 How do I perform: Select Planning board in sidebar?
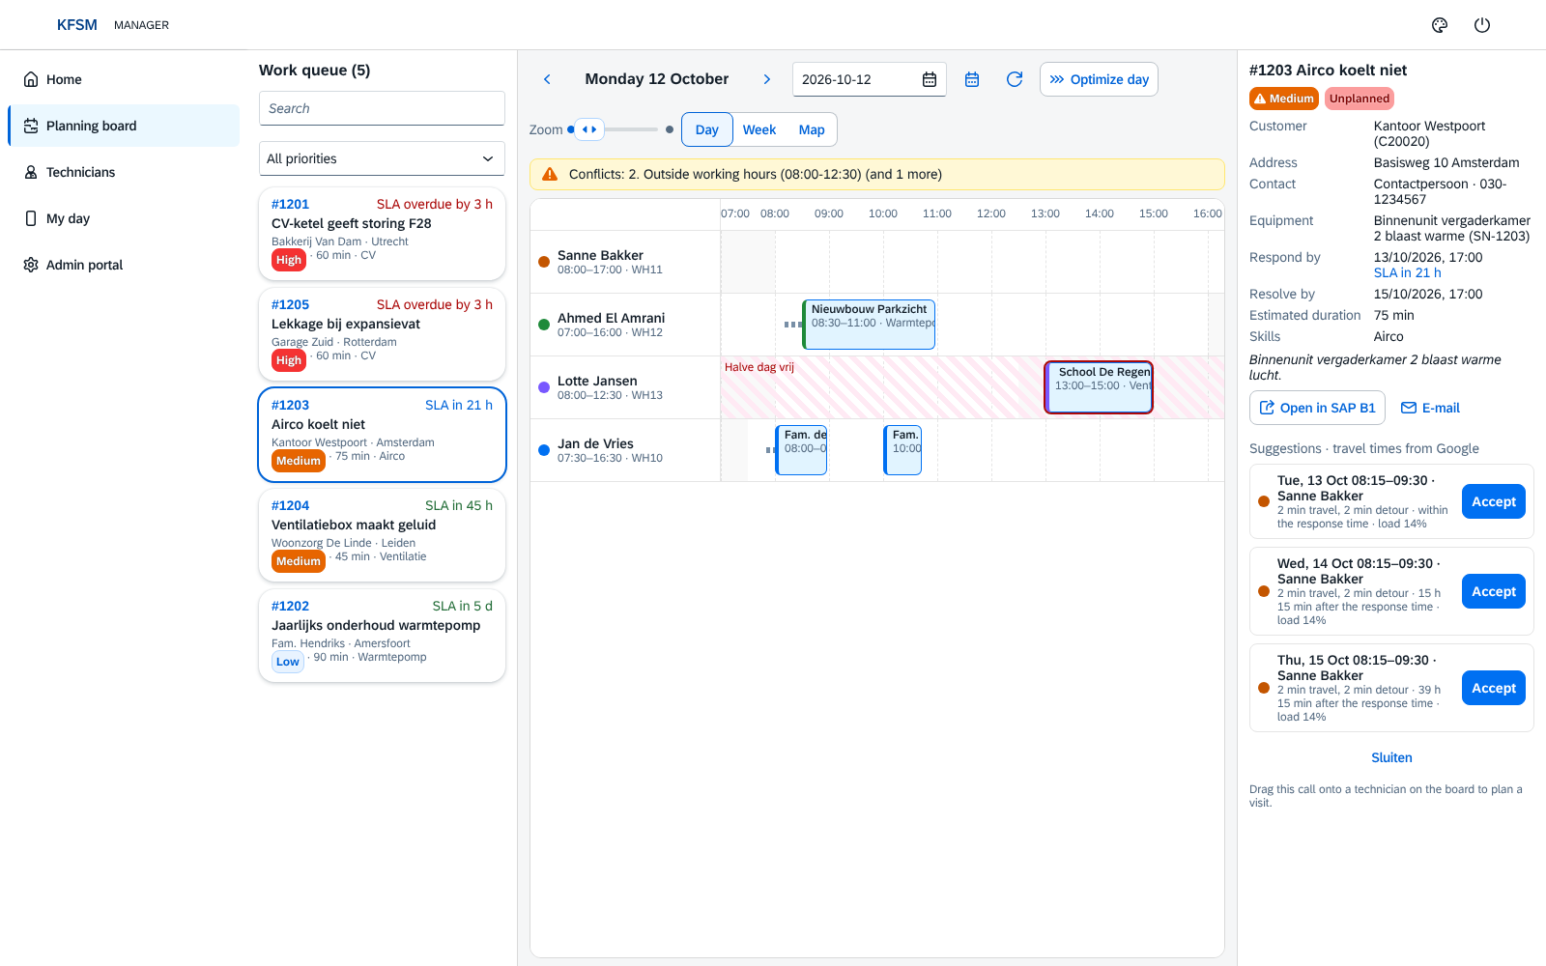click(124, 126)
